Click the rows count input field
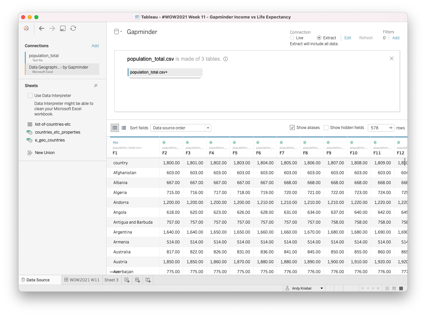Viewport: 426px width, 316px height. (377, 128)
